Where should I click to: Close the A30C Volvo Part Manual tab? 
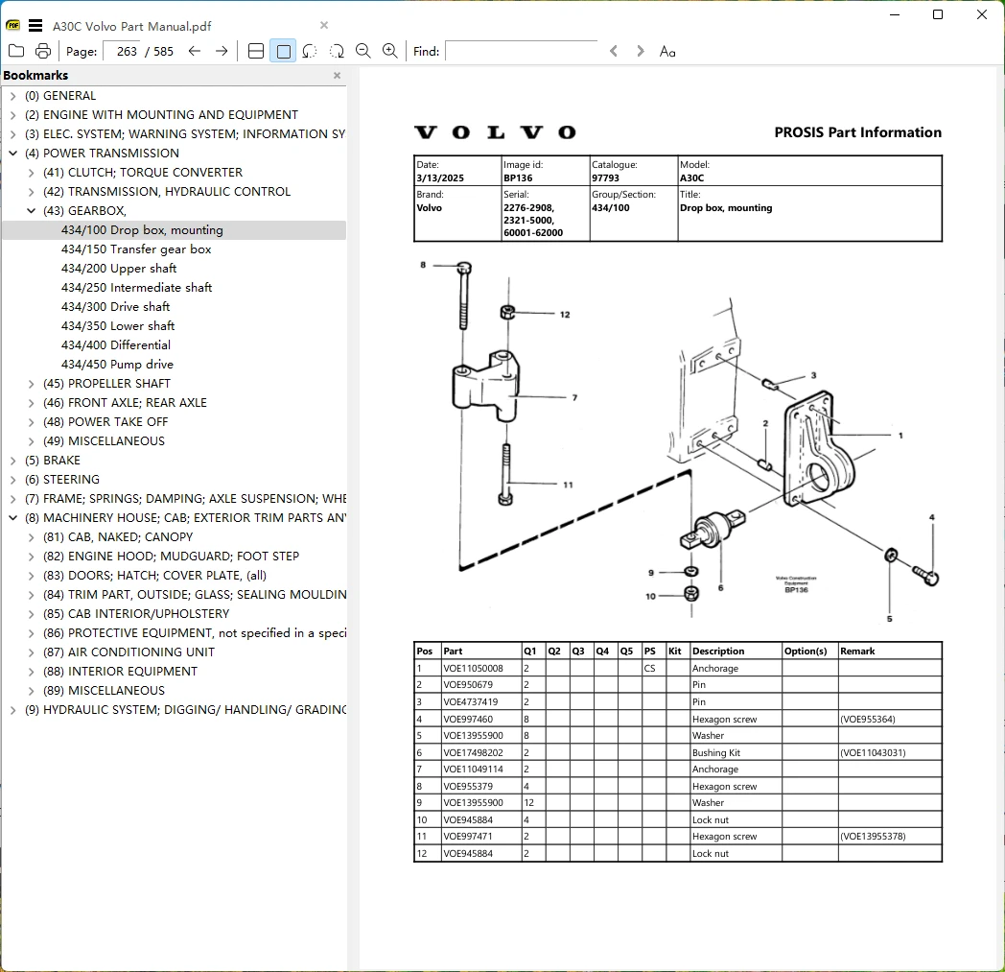click(x=324, y=25)
